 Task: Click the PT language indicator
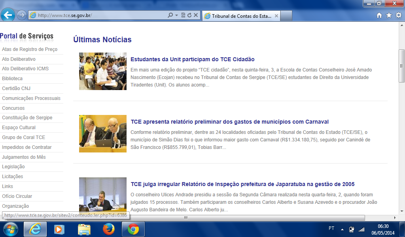[331, 228]
